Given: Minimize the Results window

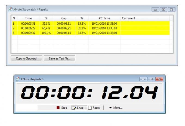Looking at the screenshot, I should point(155,9).
